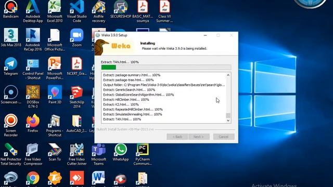Launch Free Video Compressor shortcut
Screen dimensions: 333x187
click(x=33, y=154)
